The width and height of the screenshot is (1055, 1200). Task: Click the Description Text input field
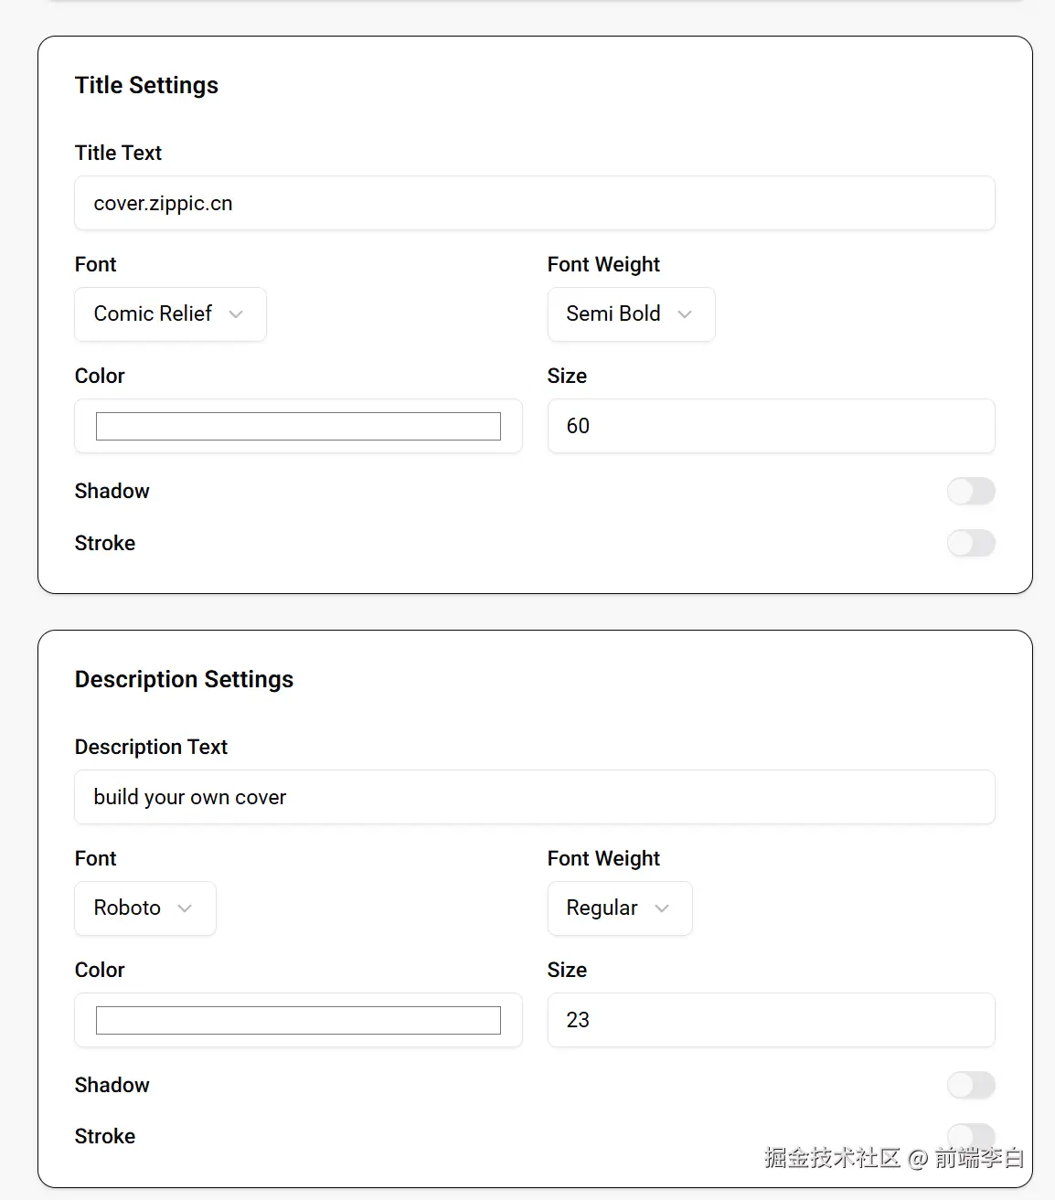[534, 797]
